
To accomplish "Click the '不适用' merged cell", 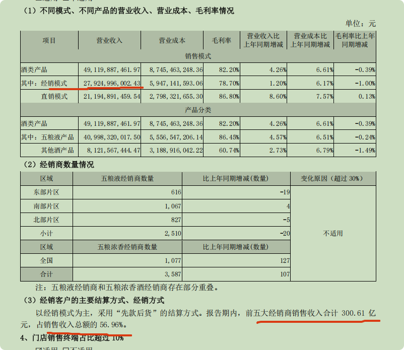I will (333, 233).
